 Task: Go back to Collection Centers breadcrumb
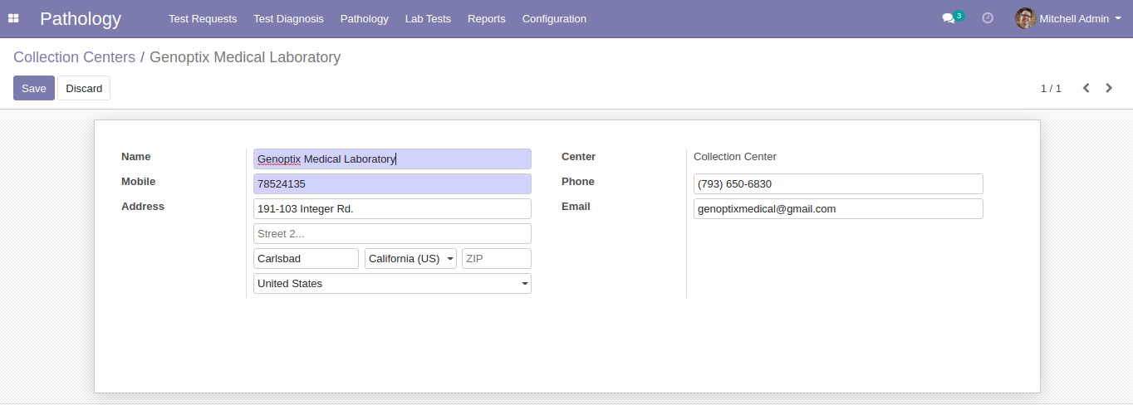[x=74, y=57]
